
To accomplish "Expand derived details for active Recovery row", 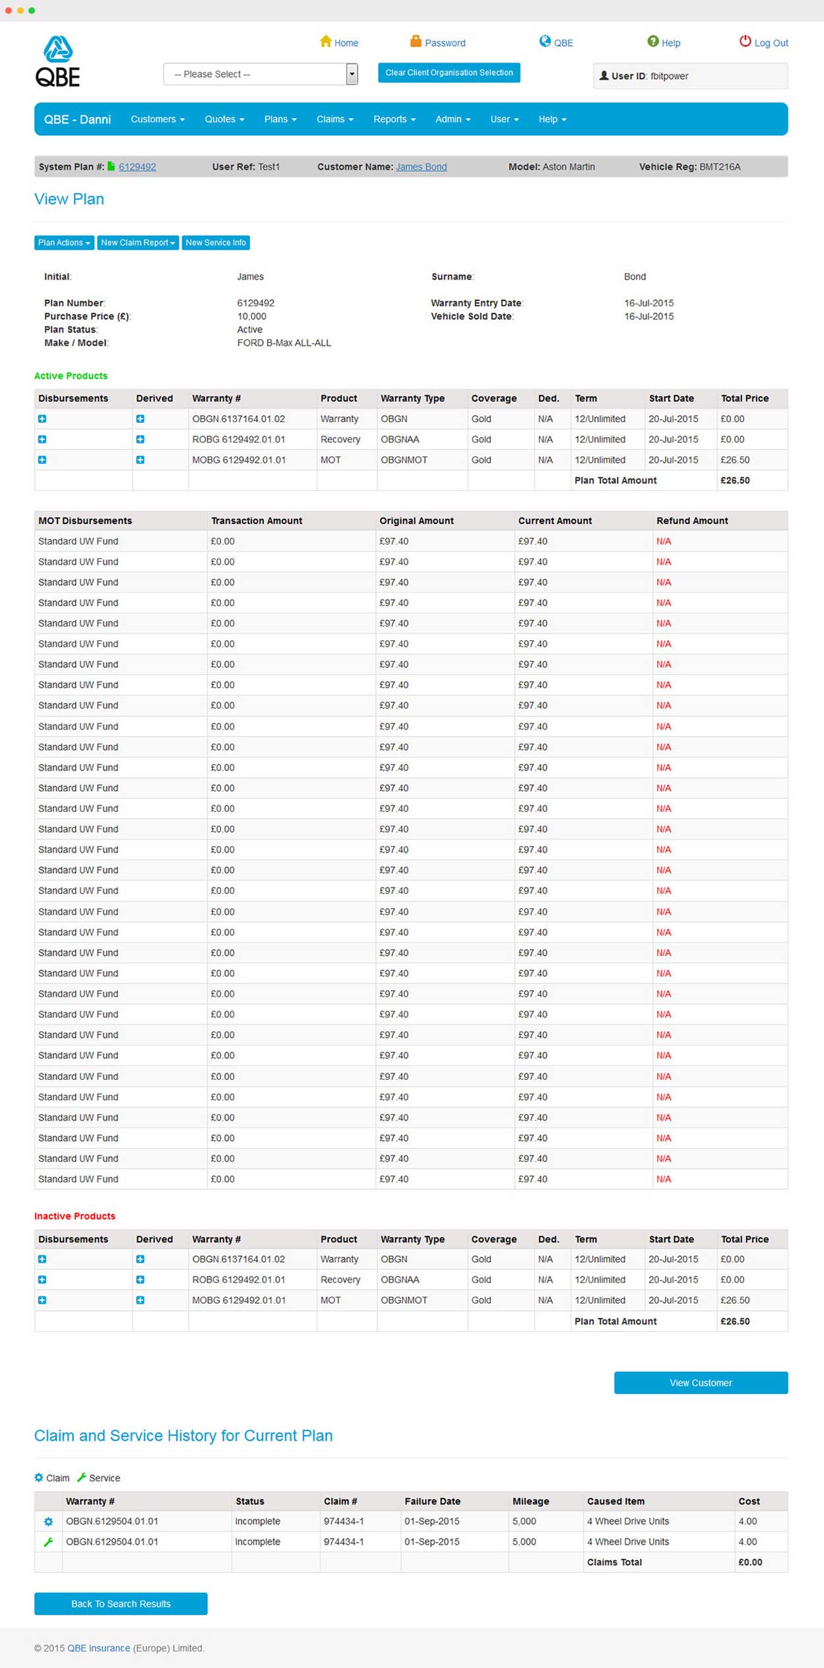I will click(140, 440).
